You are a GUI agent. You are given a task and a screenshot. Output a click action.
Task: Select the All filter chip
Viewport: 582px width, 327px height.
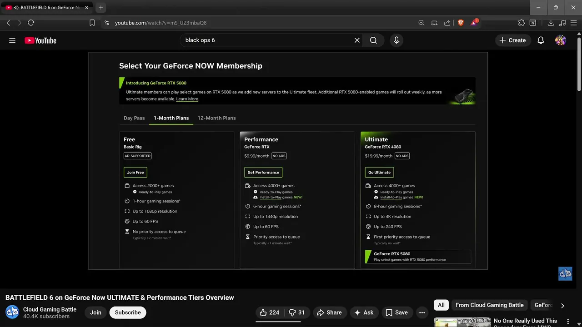441,305
